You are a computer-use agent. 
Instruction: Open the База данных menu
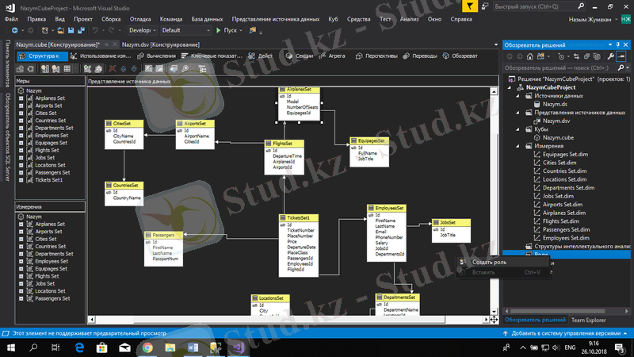pyautogui.click(x=207, y=19)
